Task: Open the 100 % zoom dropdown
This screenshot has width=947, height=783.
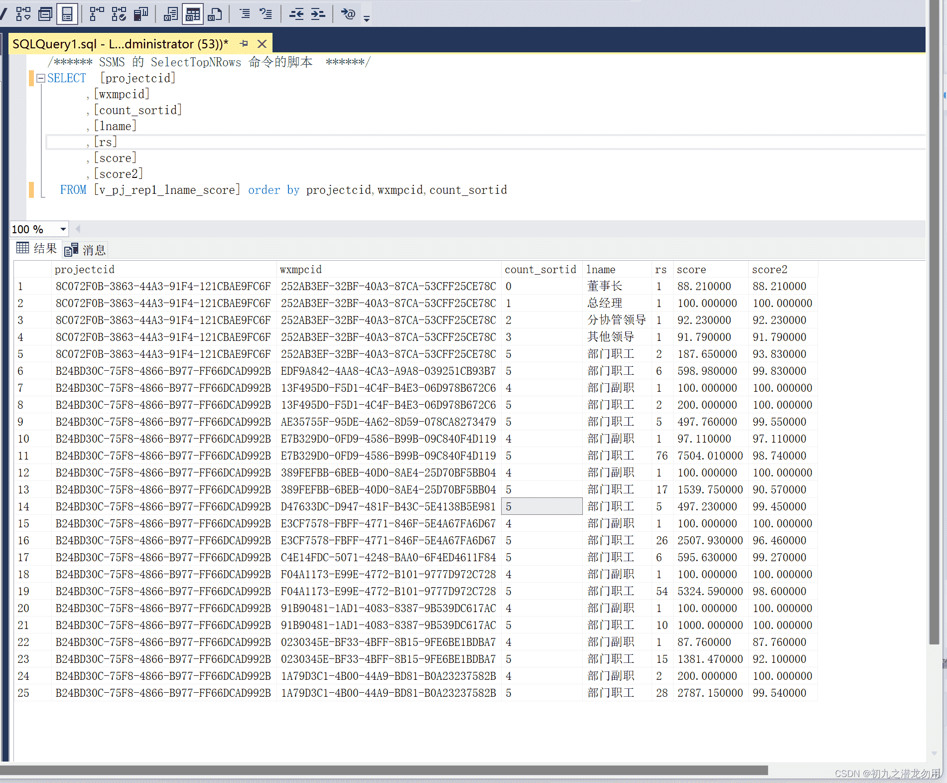Action: 63,229
